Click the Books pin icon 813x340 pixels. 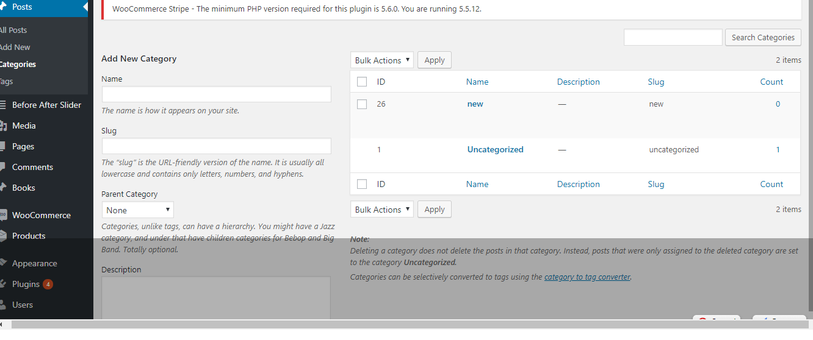2,188
